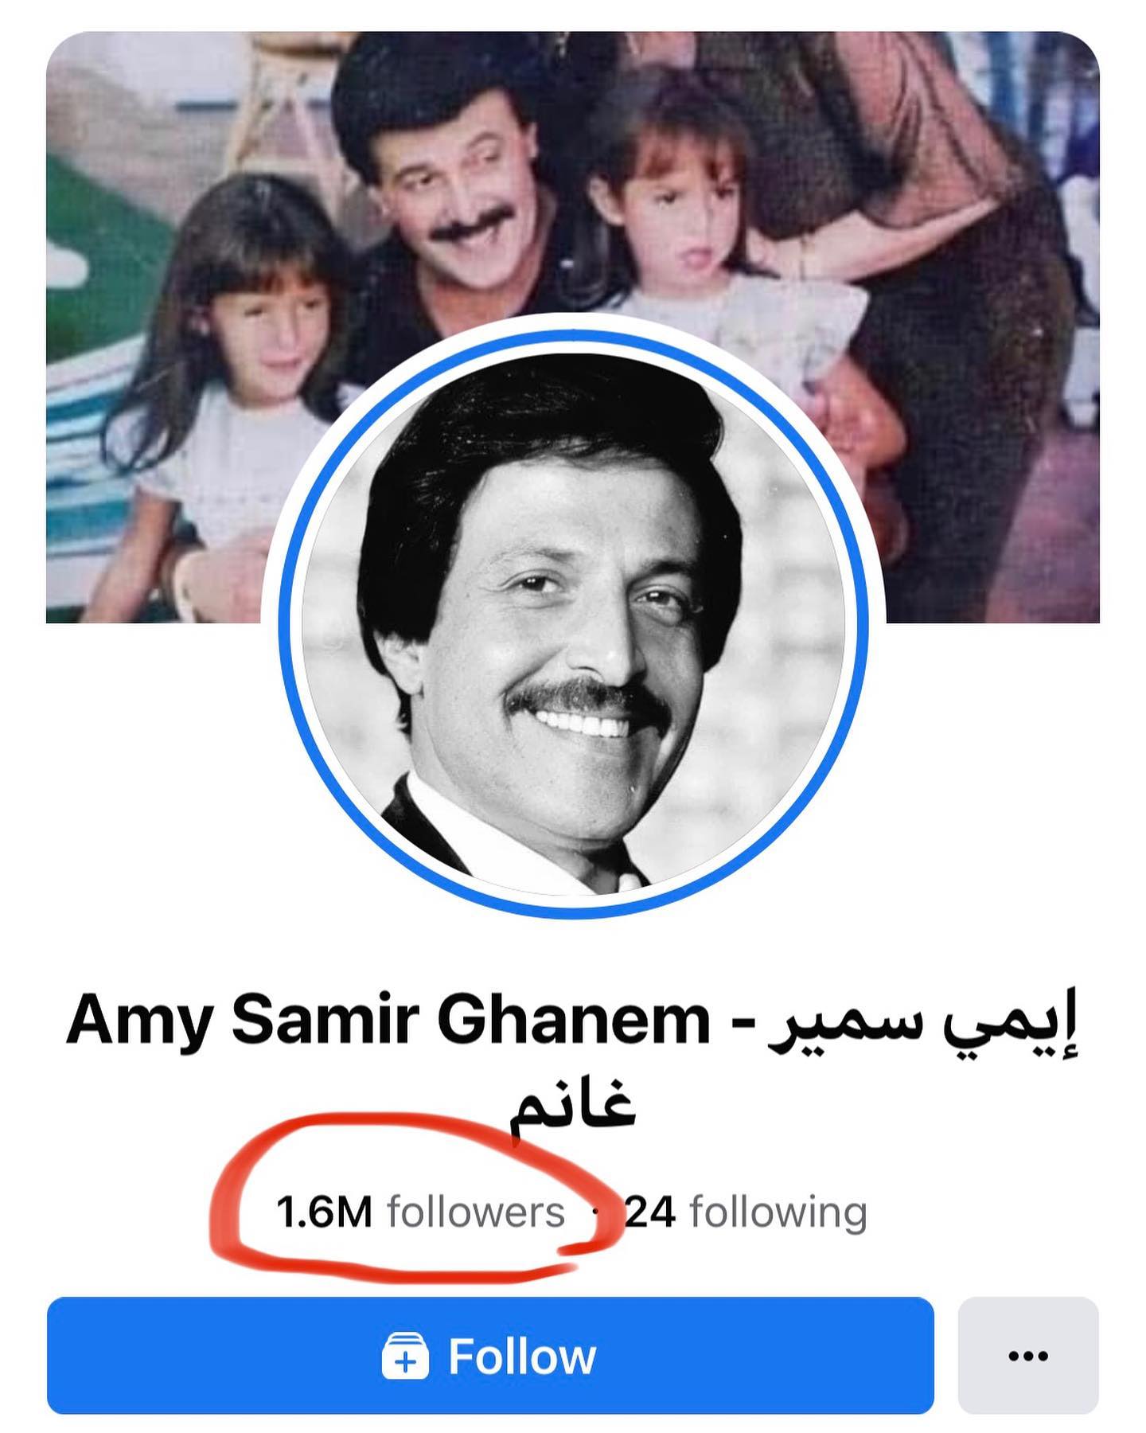Open the three-dot more options menu
The height and width of the screenshot is (1433, 1146).
(1028, 1356)
